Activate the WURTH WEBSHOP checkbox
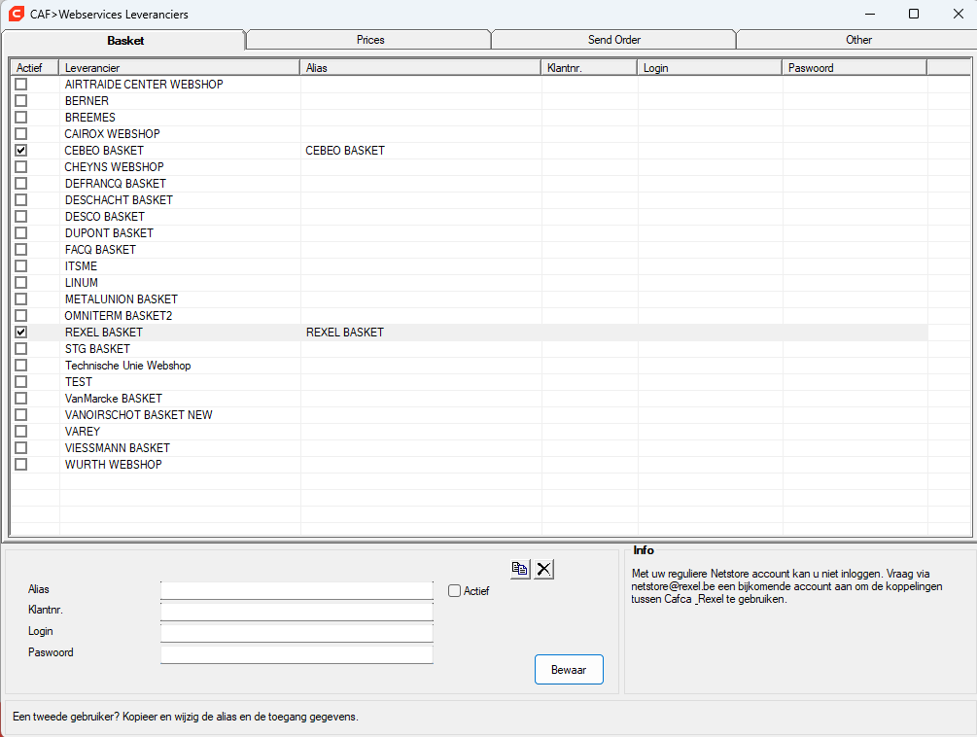This screenshot has height=737, width=977. 21,464
